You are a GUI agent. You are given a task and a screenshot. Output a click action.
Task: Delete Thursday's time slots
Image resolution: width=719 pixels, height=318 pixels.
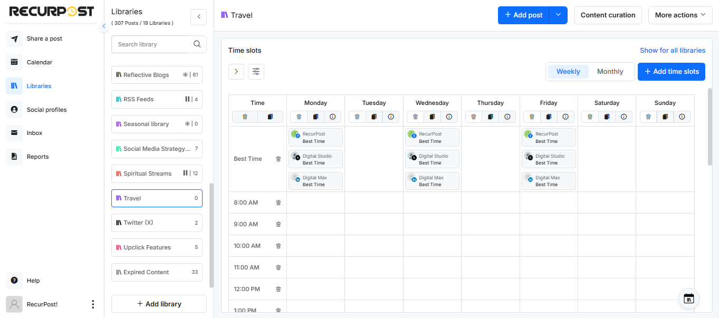pos(474,117)
